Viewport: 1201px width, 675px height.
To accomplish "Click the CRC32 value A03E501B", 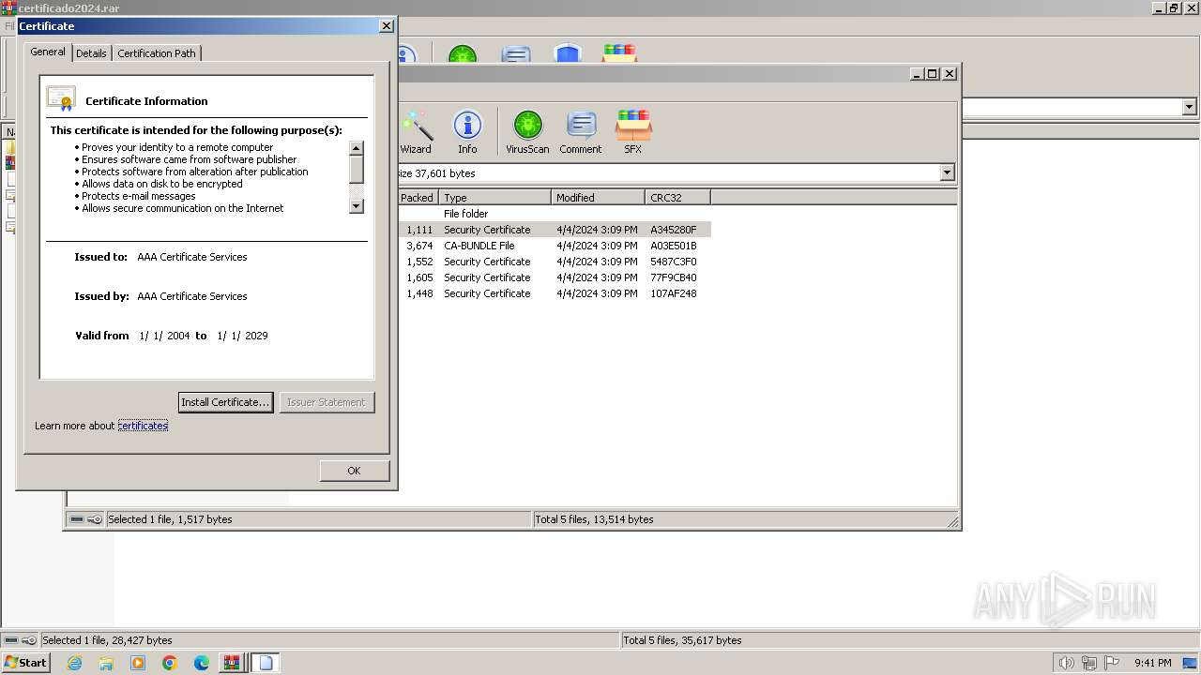I will [674, 246].
